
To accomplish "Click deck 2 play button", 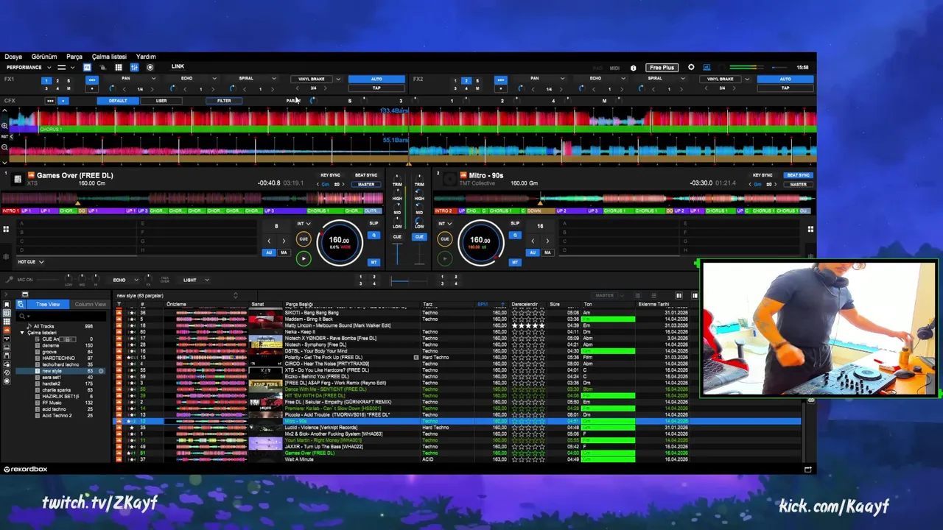I will [444, 258].
